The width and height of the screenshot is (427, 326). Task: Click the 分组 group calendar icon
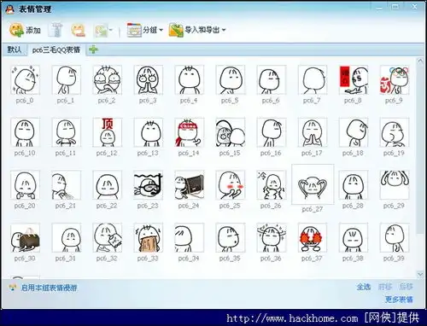click(134, 30)
